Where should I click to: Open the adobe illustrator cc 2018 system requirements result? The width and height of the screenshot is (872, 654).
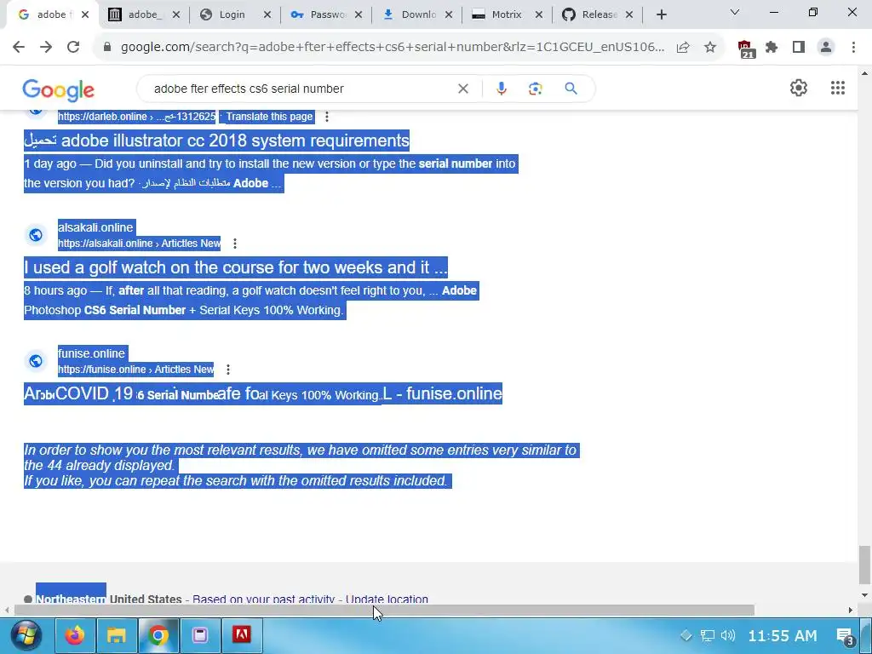(216, 141)
